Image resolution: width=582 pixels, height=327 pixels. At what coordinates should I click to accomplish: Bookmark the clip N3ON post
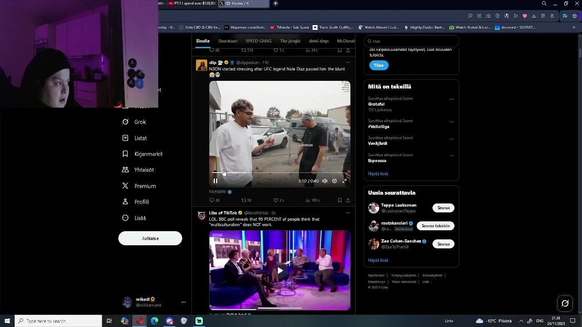(x=340, y=200)
